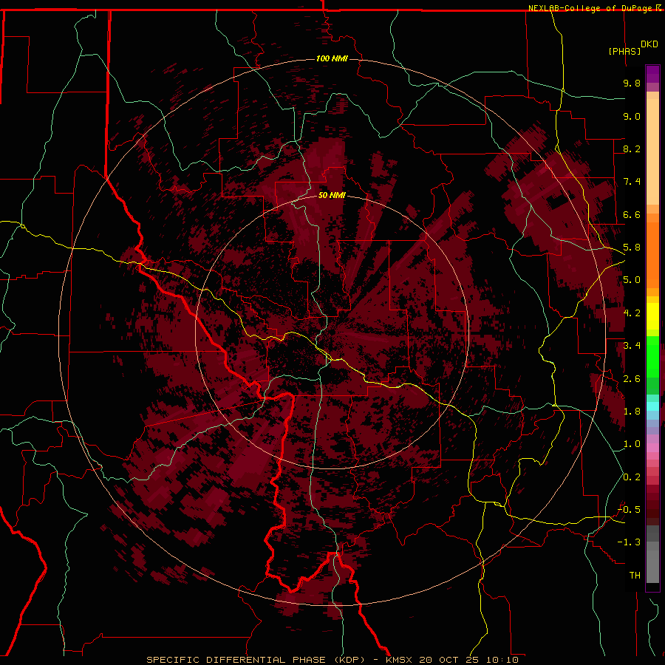
Task: Click the 20 OCT 25 date stamp
Action: point(451,660)
